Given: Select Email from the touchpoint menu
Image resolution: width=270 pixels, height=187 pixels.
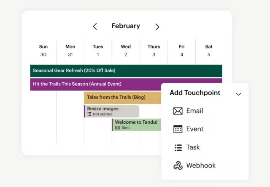Looking at the screenshot, I should coord(194,111).
